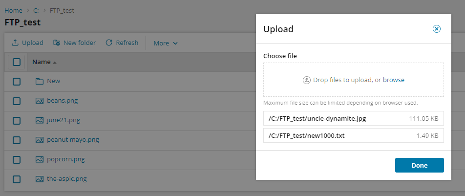The height and width of the screenshot is (196, 465).
Task: Click the upload icon in the drop zone
Action: [307, 80]
